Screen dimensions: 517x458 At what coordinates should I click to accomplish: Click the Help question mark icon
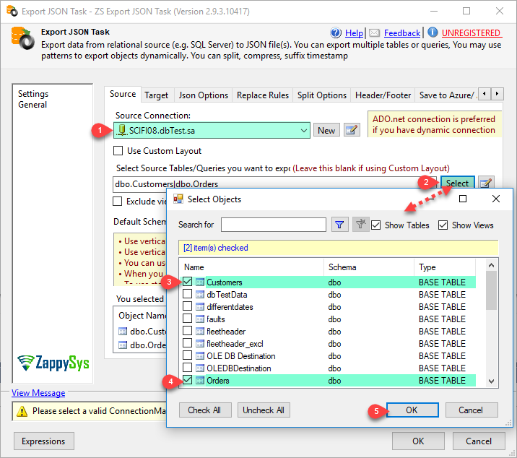(336, 33)
